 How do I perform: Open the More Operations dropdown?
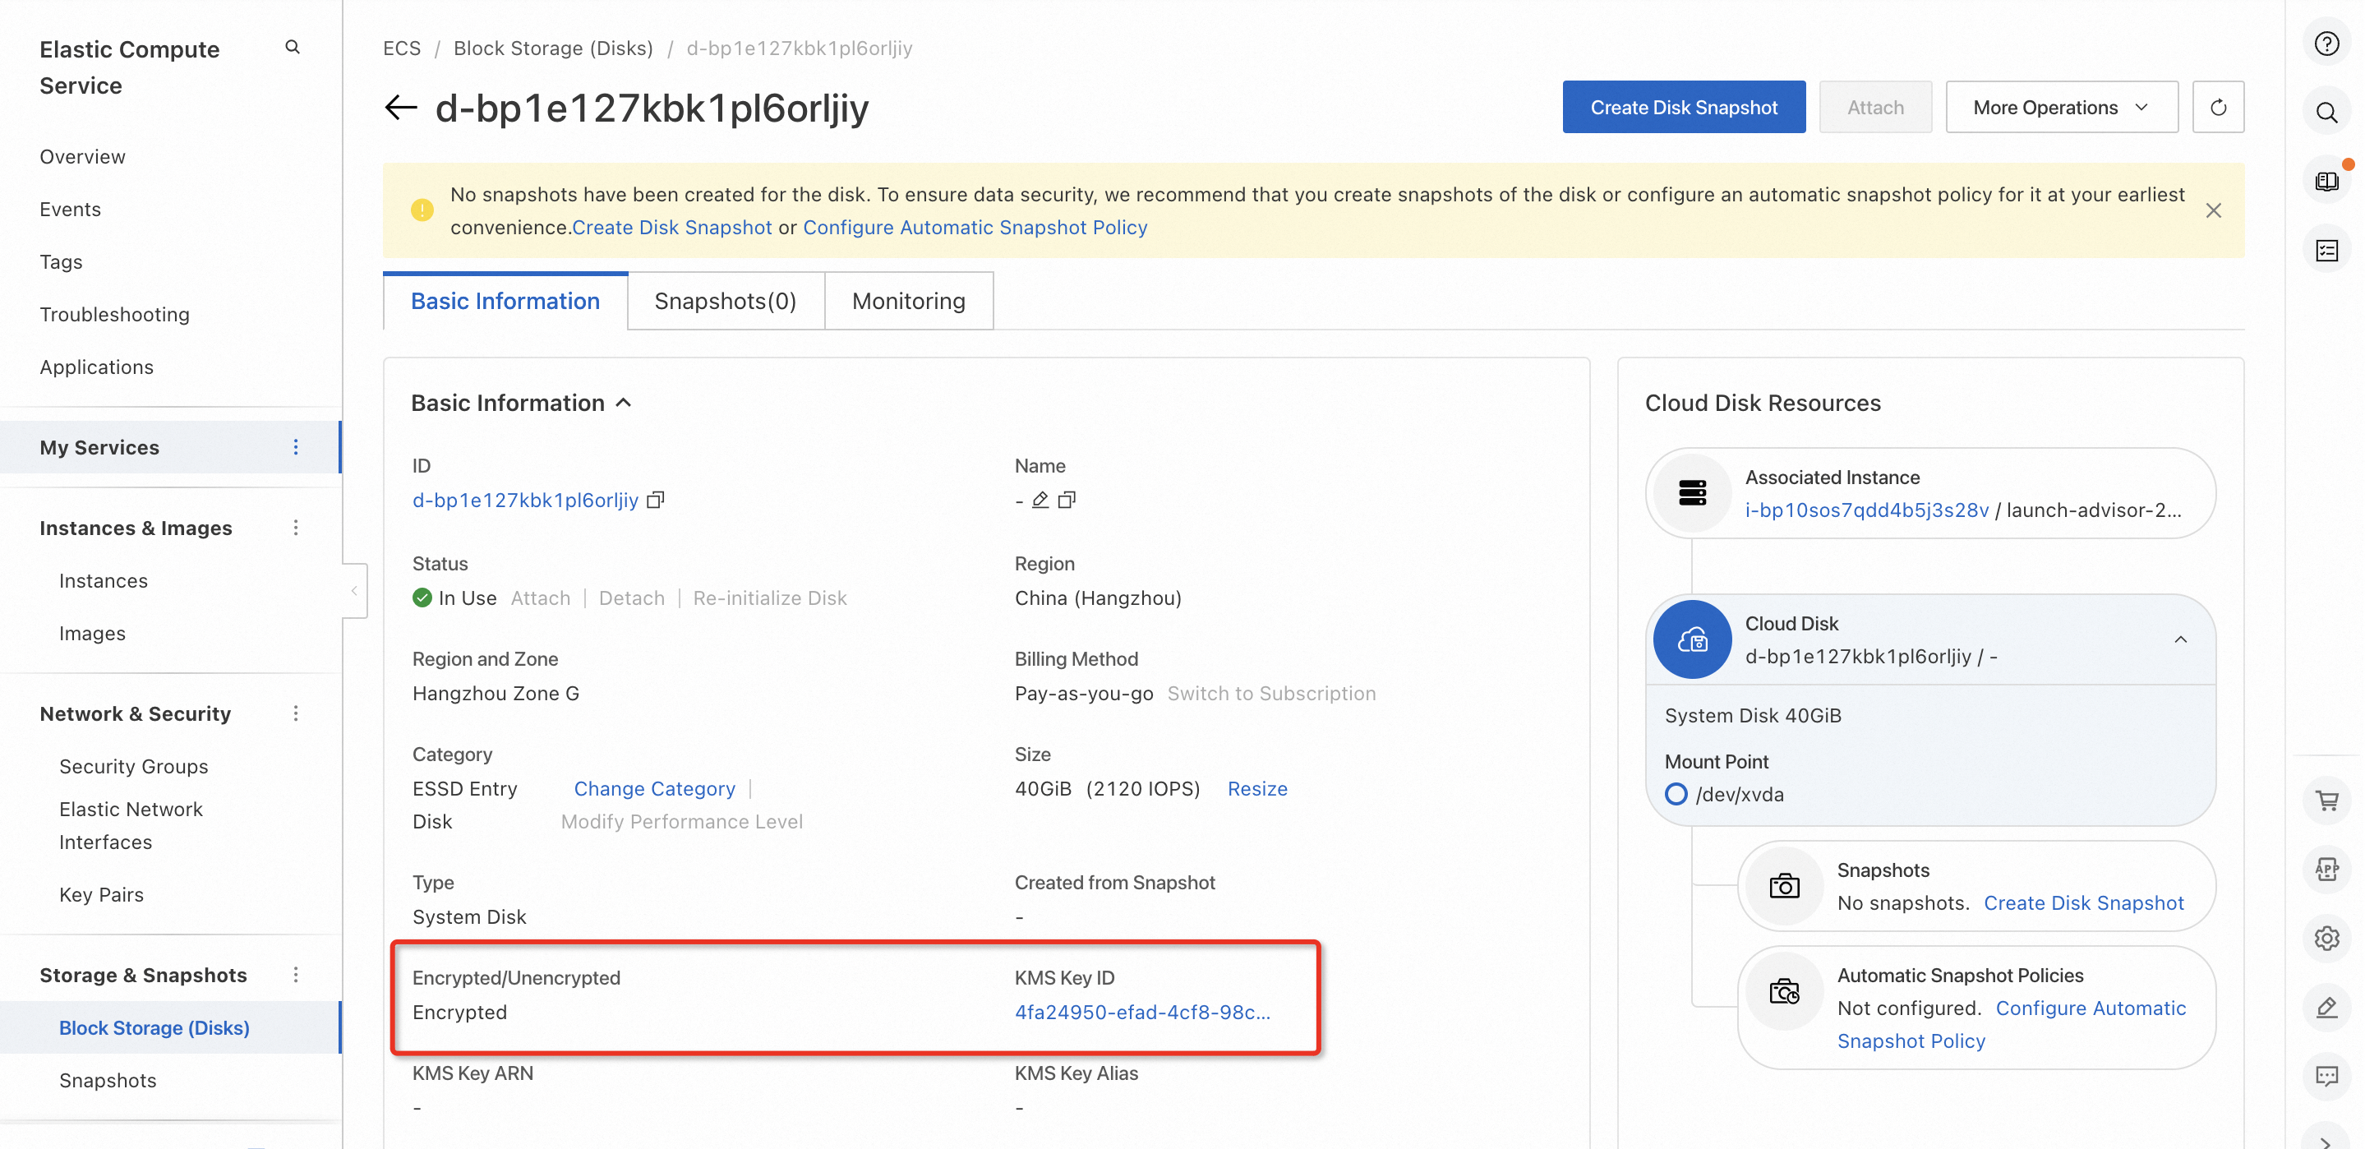click(x=2060, y=108)
